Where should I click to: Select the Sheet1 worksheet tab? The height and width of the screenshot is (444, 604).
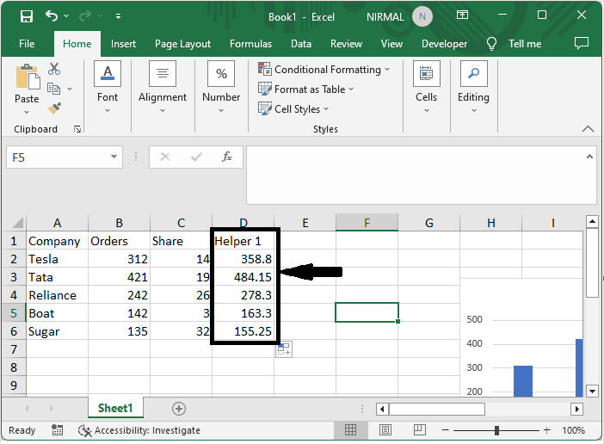pyautogui.click(x=114, y=409)
